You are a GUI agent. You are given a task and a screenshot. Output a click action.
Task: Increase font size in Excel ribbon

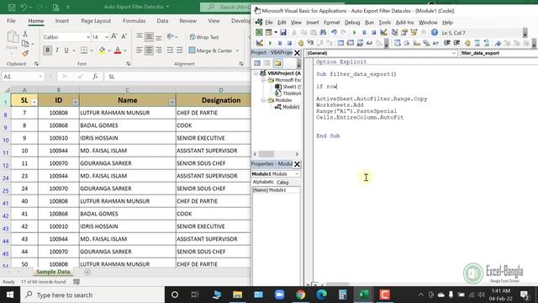[x=114, y=37]
